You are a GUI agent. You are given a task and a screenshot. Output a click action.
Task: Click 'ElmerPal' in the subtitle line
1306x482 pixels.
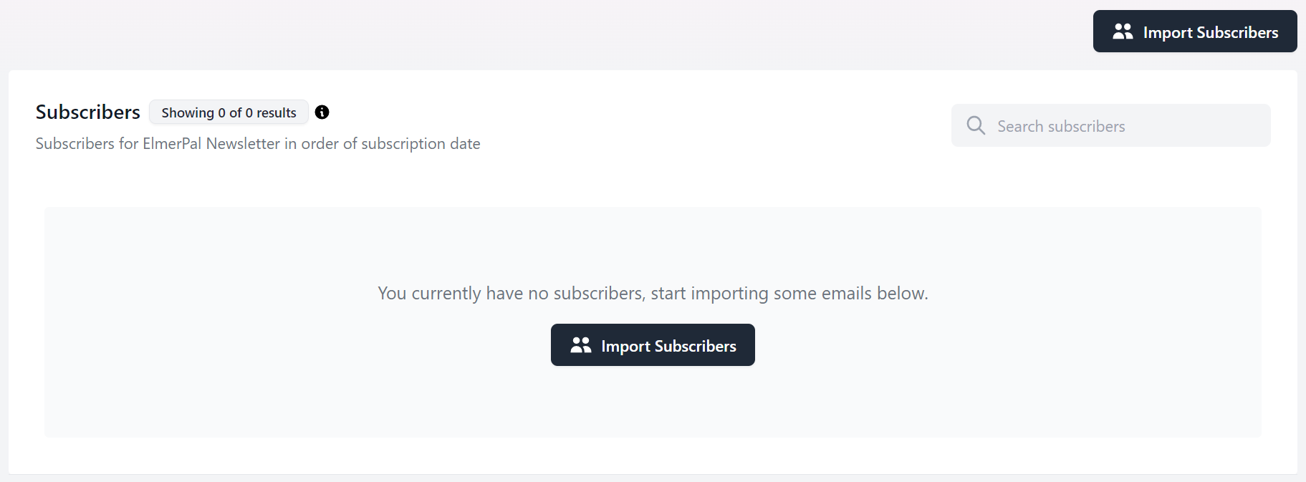(x=172, y=144)
